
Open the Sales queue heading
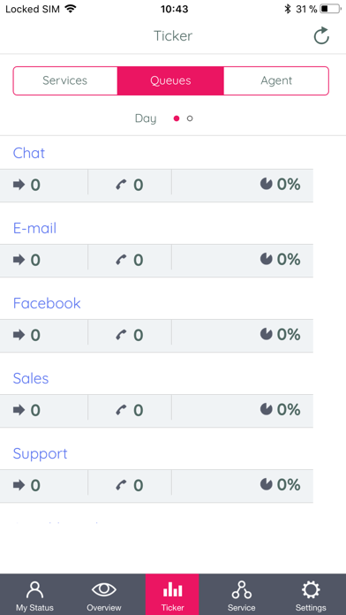point(31,378)
